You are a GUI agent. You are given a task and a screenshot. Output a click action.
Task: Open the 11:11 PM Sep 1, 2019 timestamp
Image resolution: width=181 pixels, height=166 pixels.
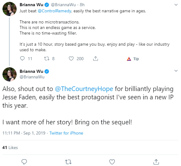click(x=24, y=133)
